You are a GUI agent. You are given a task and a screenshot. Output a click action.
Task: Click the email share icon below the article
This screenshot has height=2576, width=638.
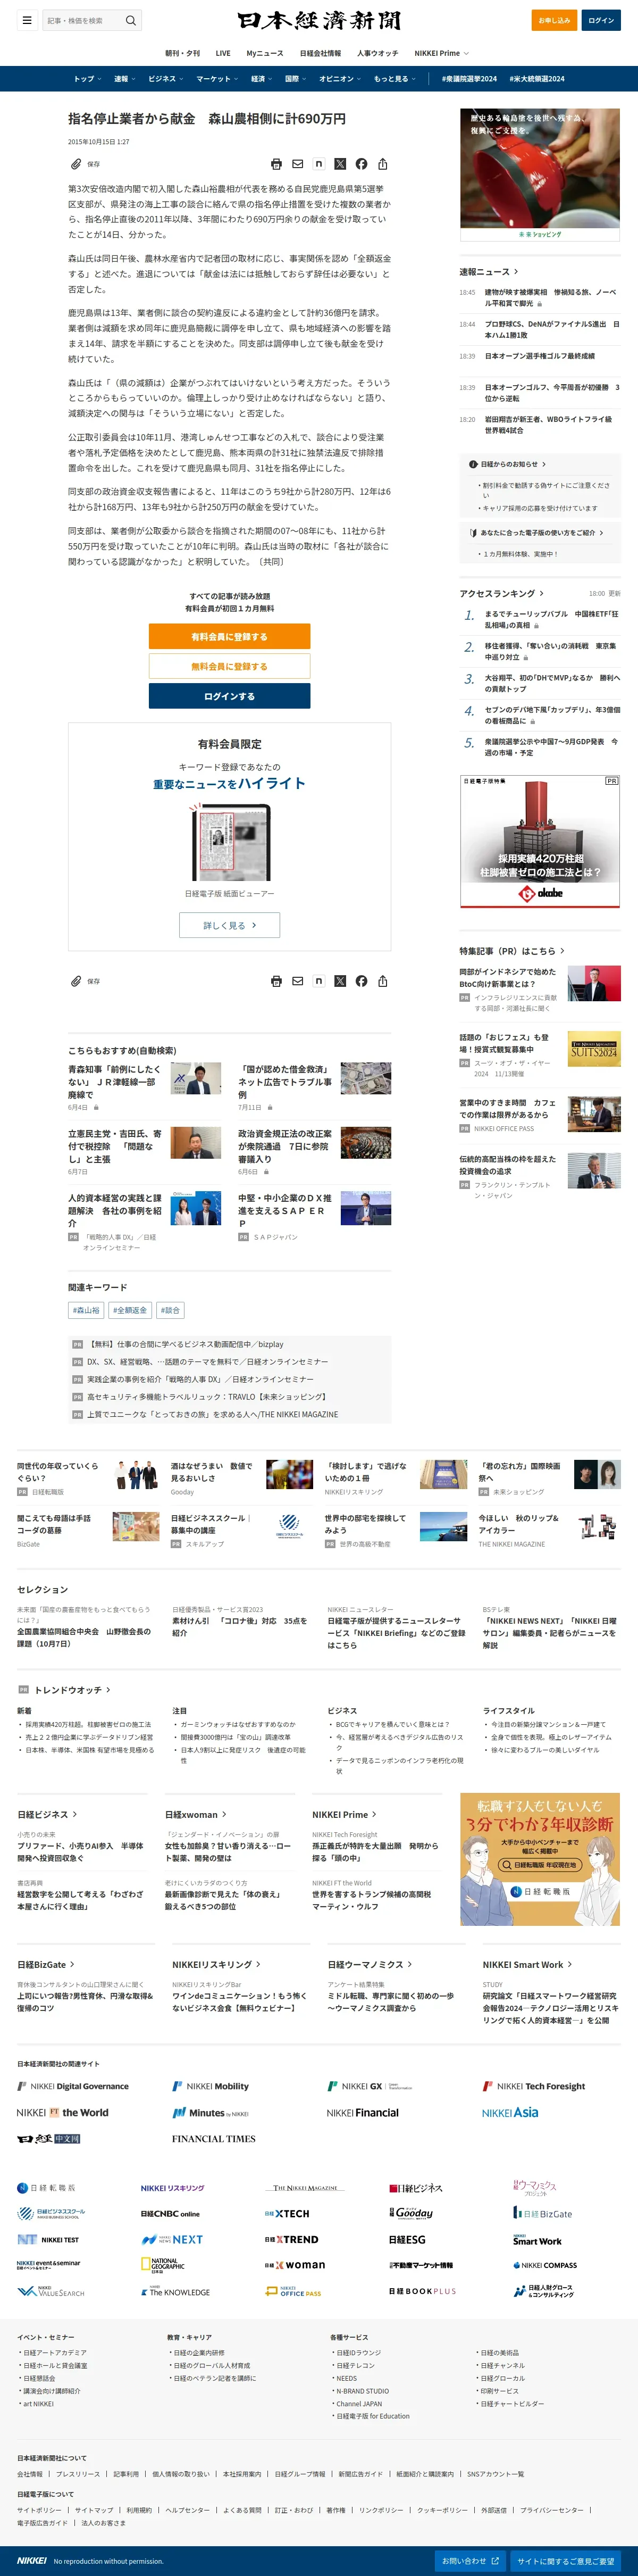[297, 981]
